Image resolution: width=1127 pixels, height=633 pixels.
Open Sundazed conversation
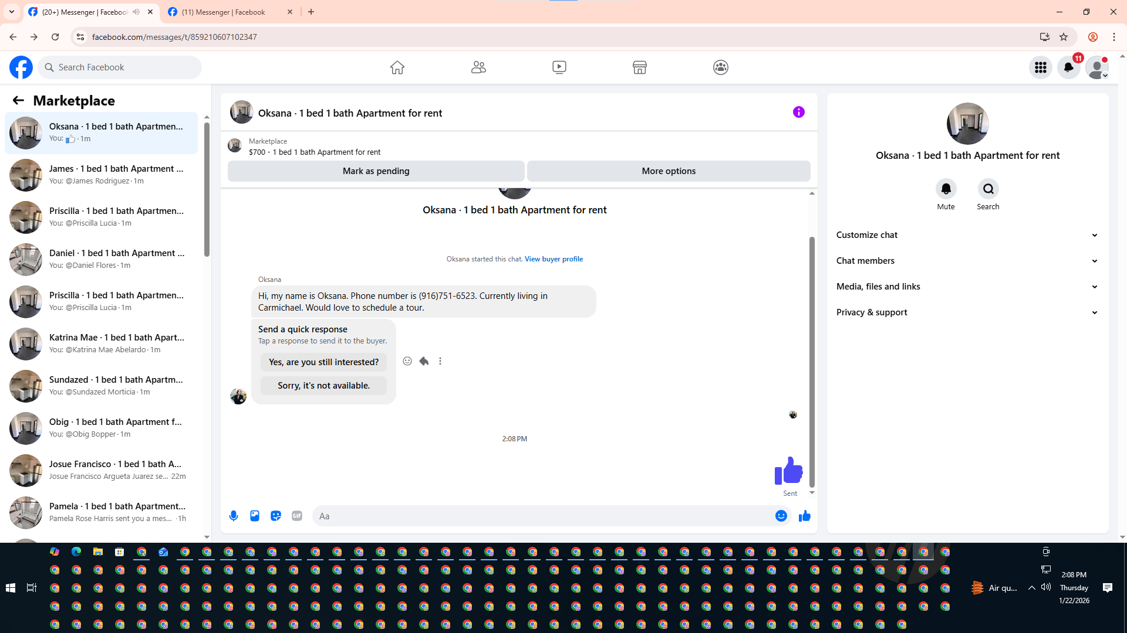click(102, 386)
